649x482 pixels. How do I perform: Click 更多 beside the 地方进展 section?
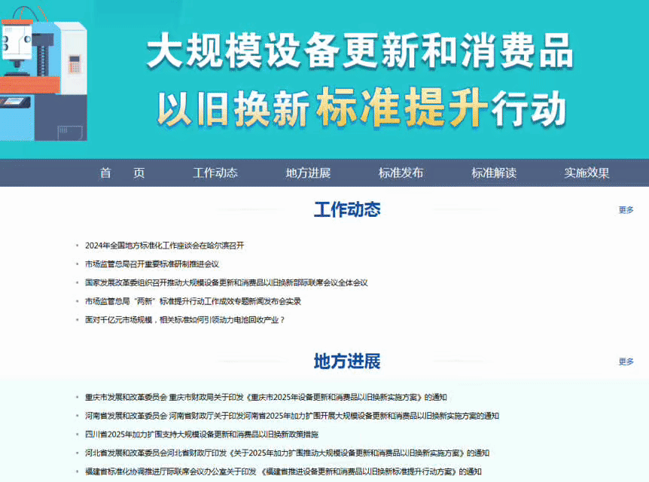(x=626, y=361)
